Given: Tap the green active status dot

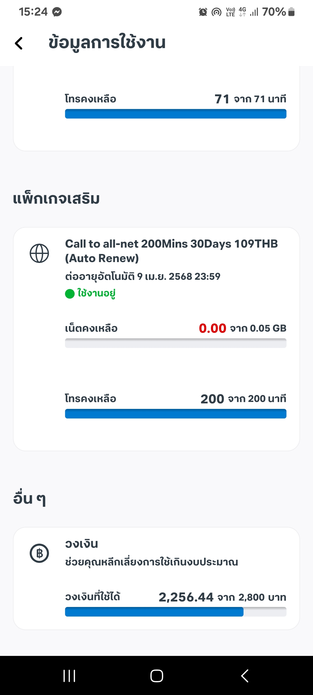Looking at the screenshot, I should click(x=70, y=294).
